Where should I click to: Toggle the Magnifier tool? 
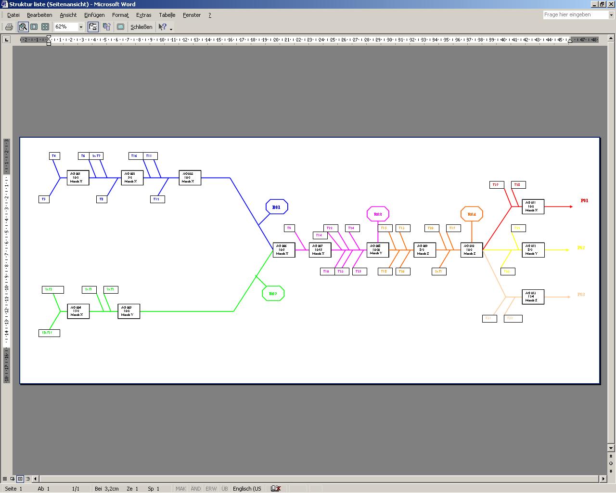(x=23, y=27)
